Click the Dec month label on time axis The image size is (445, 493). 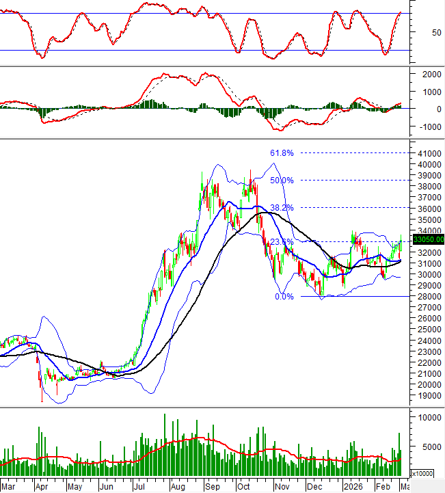tap(314, 487)
